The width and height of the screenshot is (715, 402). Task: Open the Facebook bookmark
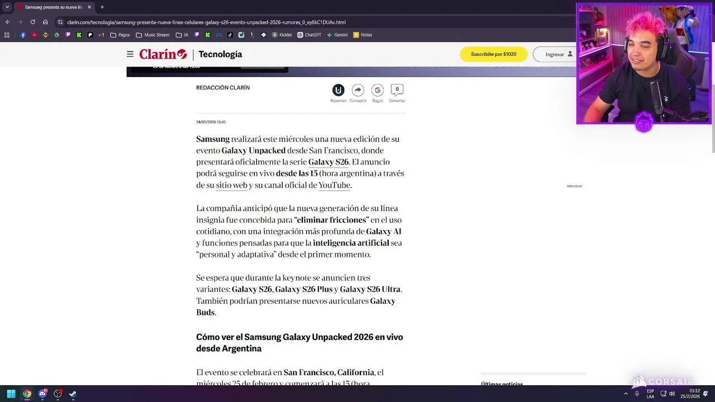coord(23,35)
